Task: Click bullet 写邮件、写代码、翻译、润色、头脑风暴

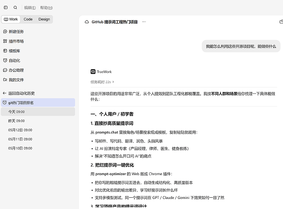Action: coord(129,141)
